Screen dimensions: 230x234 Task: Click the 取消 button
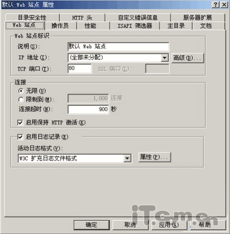(130, 225)
